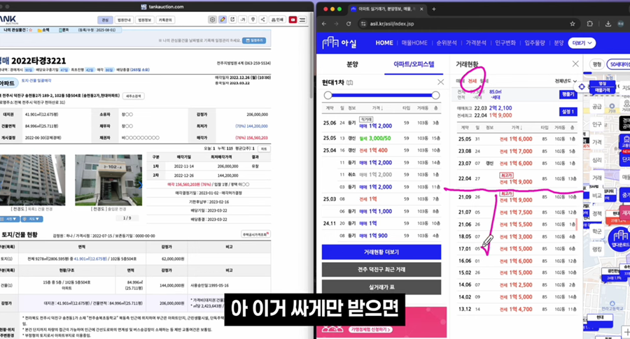Click the 인쇄 print button in Tankauction

click(x=277, y=20)
